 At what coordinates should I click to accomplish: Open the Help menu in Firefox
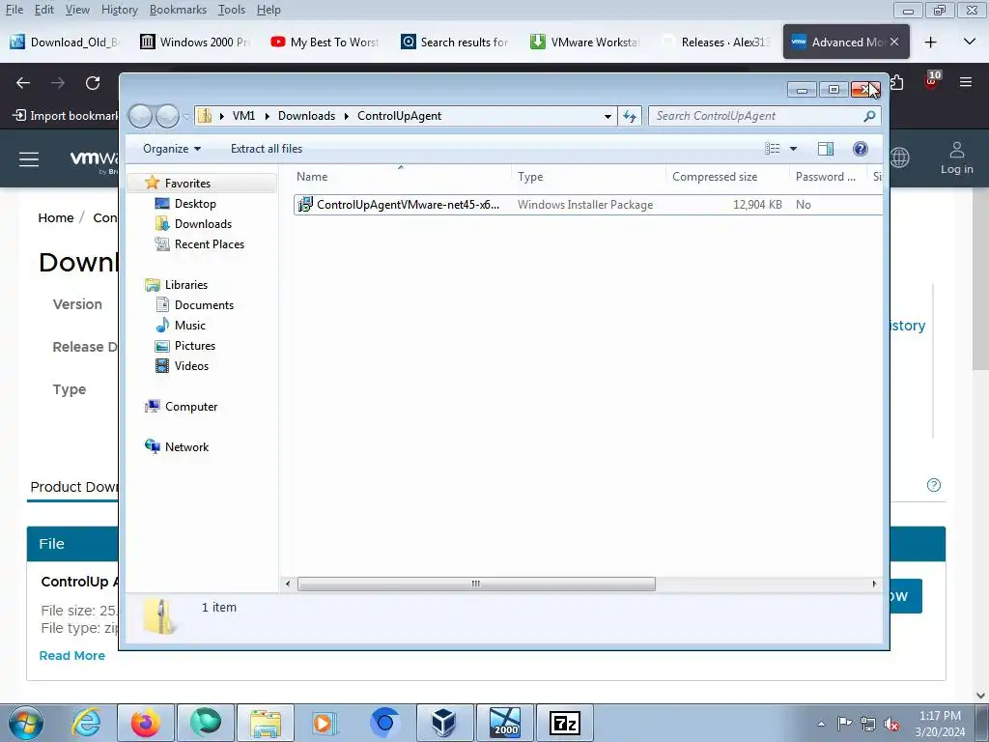pyautogui.click(x=268, y=10)
